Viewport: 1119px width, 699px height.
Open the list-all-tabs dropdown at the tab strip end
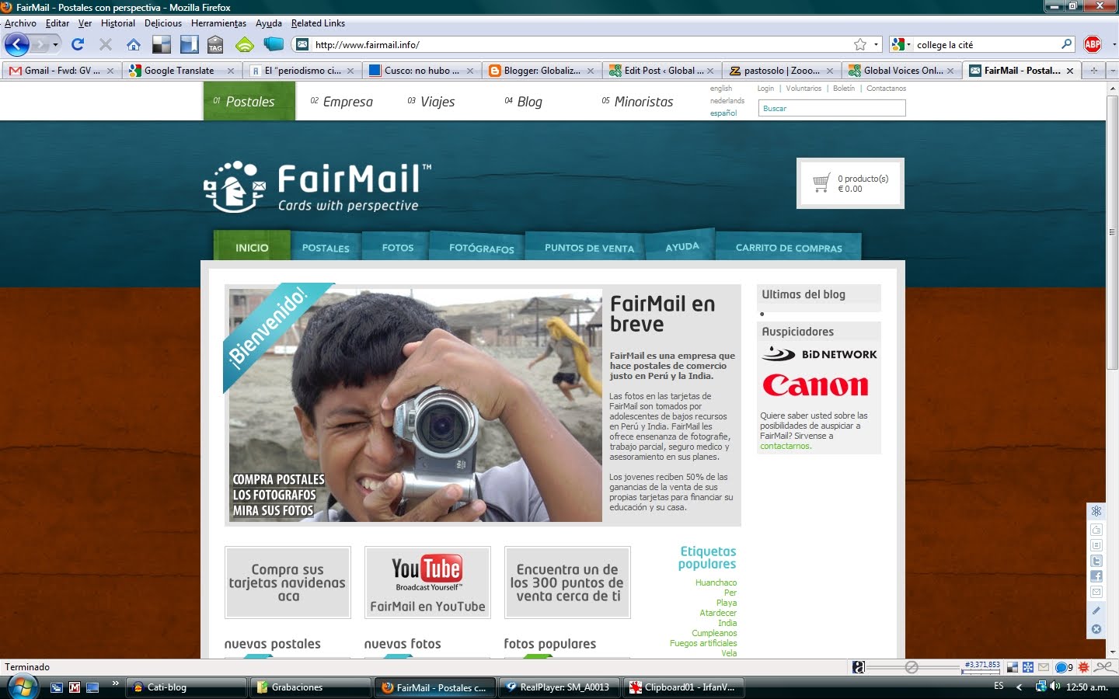1112,71
